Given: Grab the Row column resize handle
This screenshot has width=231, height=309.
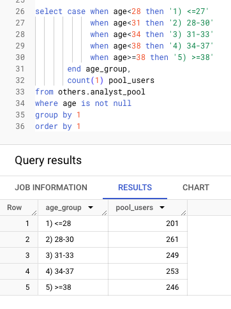Looking at the screenshot, I should click(x=34, y=213).
